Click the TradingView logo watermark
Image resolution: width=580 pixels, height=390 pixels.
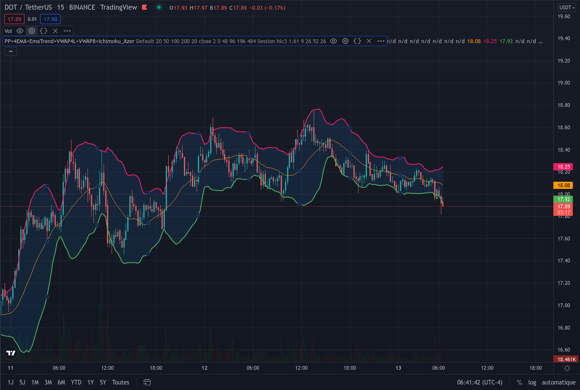click(10, 353)
